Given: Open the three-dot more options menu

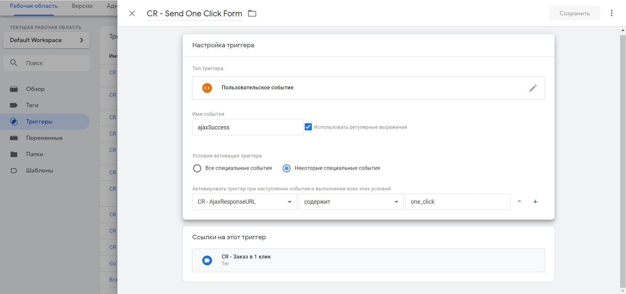Looking at the screenshot, I should 611,13.
